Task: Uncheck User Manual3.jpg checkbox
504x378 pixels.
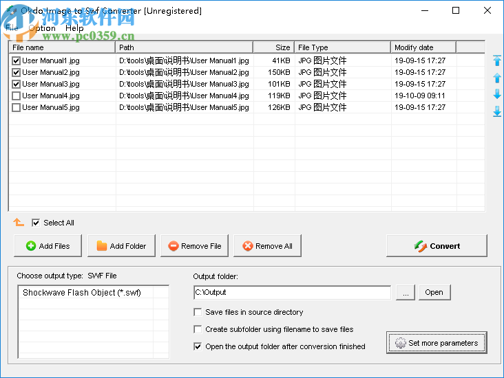Action: tap(16, 84)
